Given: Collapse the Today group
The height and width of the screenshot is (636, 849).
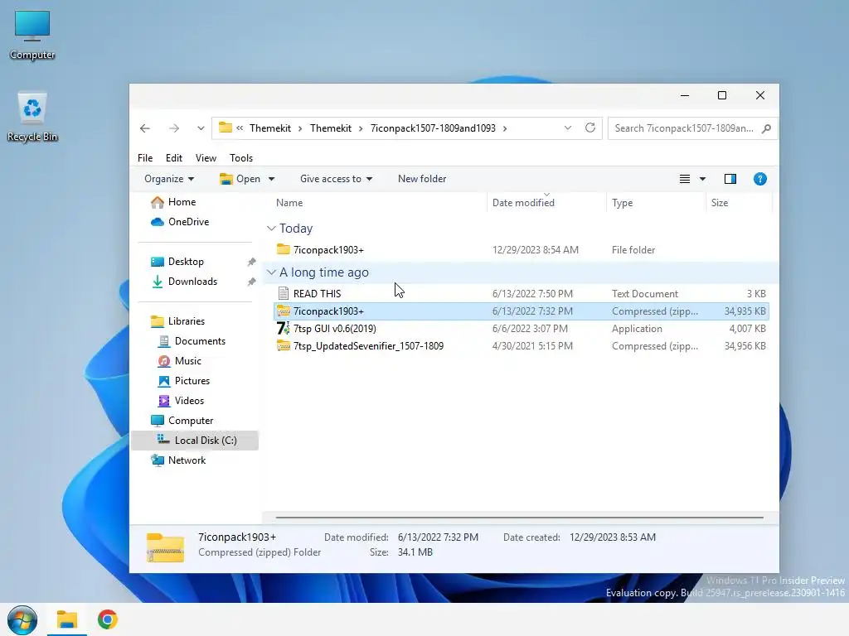Looking at the screenshot, I should pyautogui.click(x=271, y=229).
